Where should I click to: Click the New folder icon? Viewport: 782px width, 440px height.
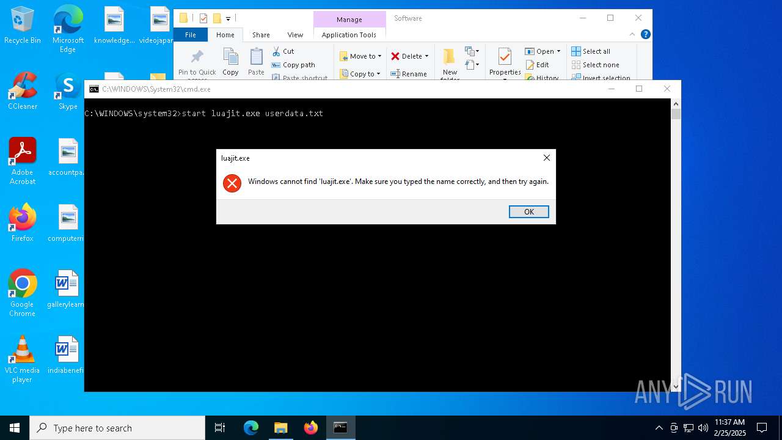[x=450, y=57]
